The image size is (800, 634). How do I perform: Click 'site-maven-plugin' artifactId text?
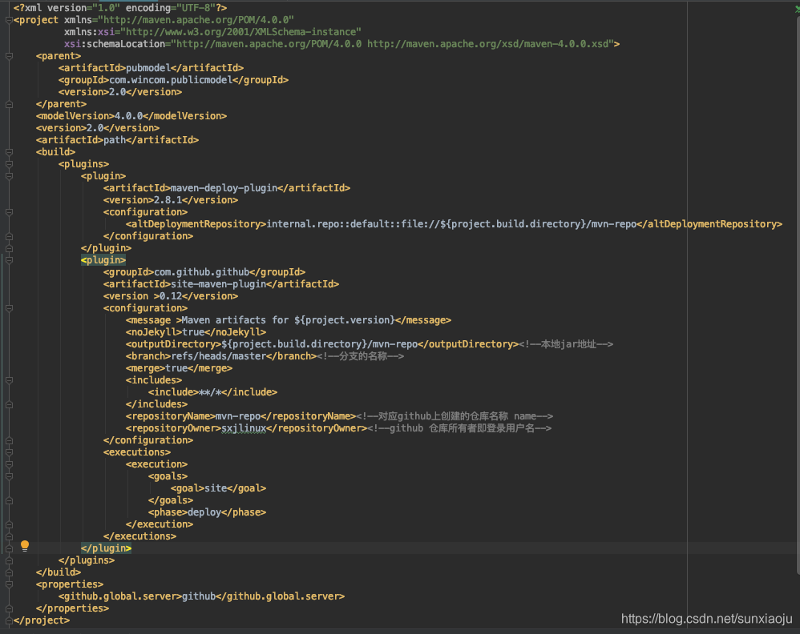(218, 284)
